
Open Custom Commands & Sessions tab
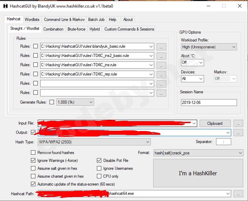click(x=129, y=29)
